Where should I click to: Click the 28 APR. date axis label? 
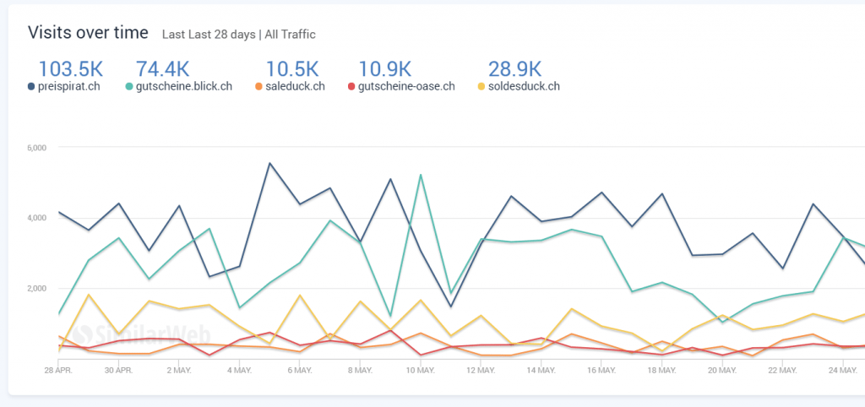click(57, 370)
